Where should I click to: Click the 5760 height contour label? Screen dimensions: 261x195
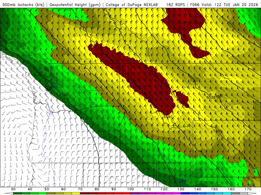63,95
